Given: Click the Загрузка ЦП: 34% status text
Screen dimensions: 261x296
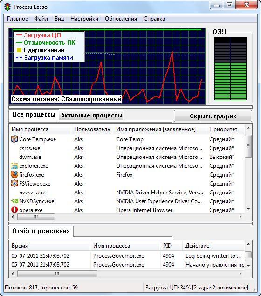Looking at the screenshot, I should 197,288.
